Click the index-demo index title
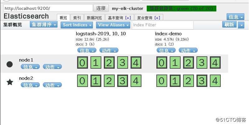This screenshot has width=249, height=125. click(x=168, y=34)
